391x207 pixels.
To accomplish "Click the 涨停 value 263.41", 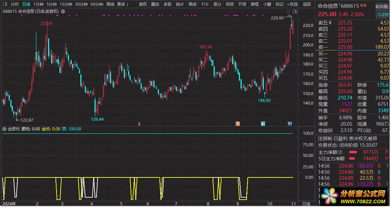I will coord(345,85).
